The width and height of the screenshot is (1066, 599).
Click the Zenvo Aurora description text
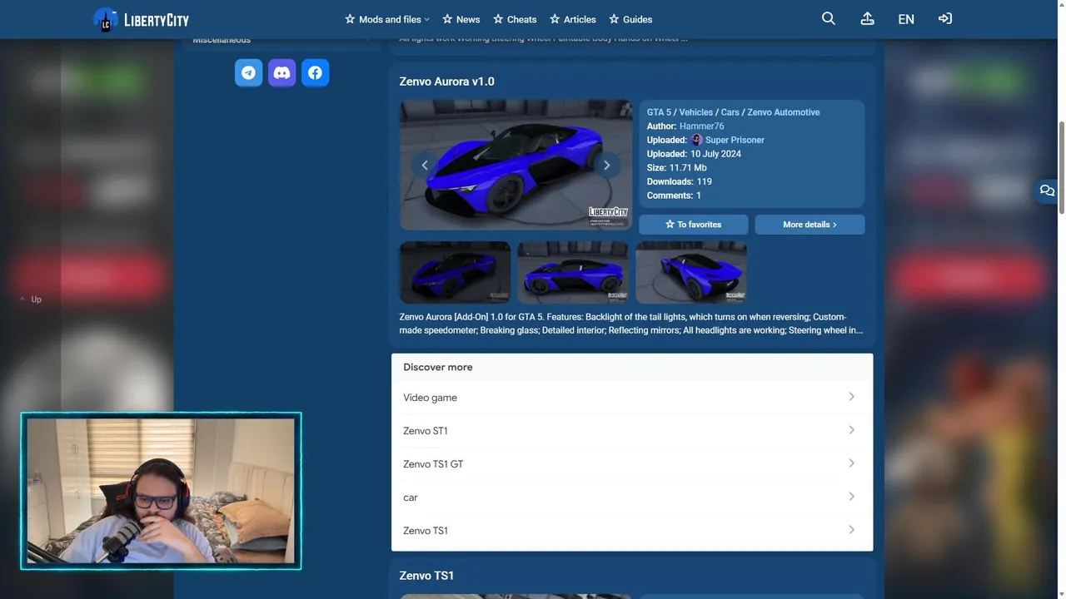(631, 324)
